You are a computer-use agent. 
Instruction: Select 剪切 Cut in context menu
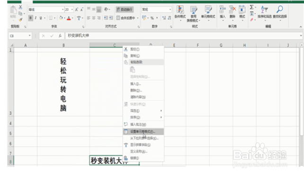pos(143,49)
